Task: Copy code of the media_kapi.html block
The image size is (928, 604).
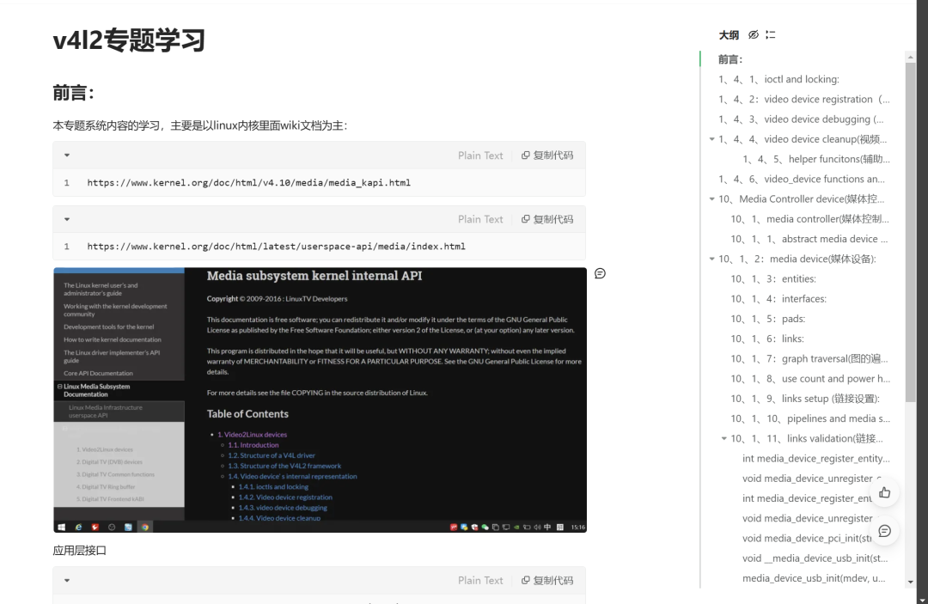Action: point(547,156)
